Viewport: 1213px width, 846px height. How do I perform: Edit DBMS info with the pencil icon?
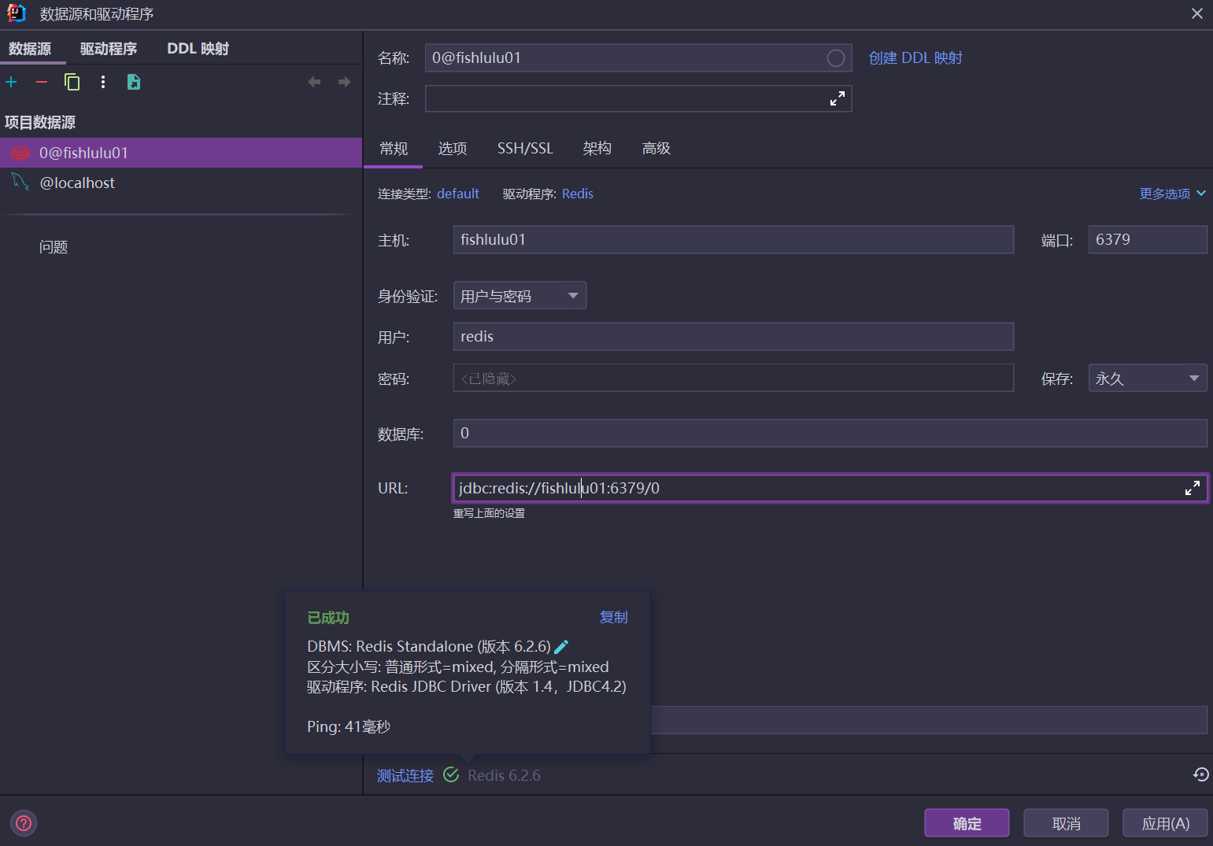(x=561, y=647)
